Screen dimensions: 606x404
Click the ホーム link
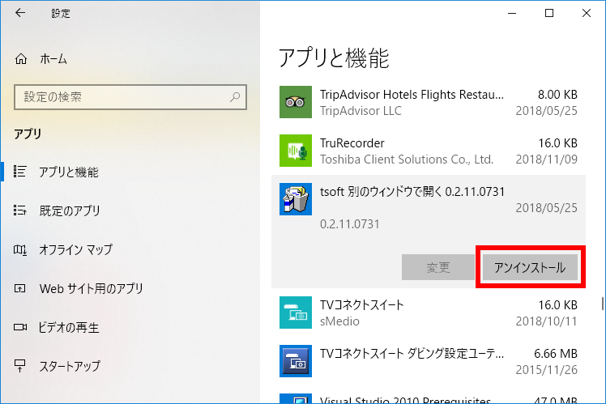pyautogui.click(x=53, y=59)
